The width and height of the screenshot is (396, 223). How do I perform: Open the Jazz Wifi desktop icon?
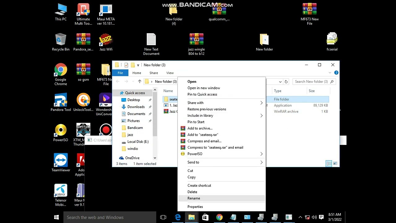point(106,42)
